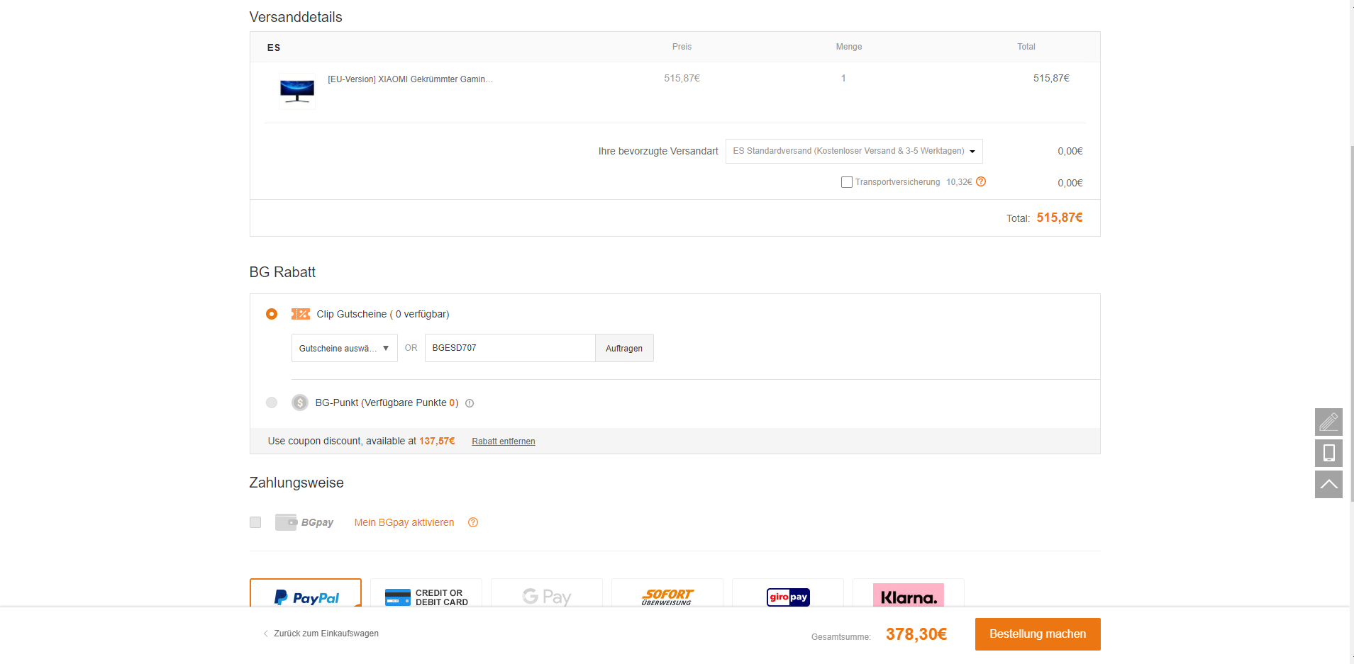This screenshot has height=664, width=1354.
Task: Click the BG-Punkt coin icon
Action: [300, 403]
